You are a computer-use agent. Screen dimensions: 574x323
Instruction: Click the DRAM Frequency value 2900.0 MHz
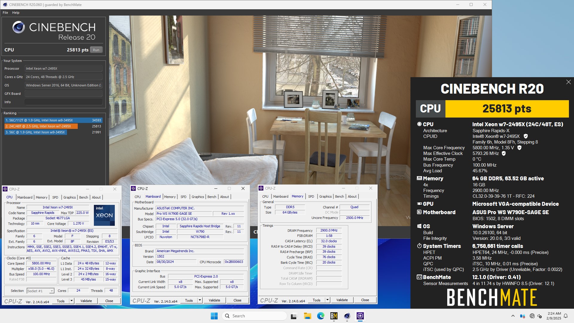tap(329, 230)
